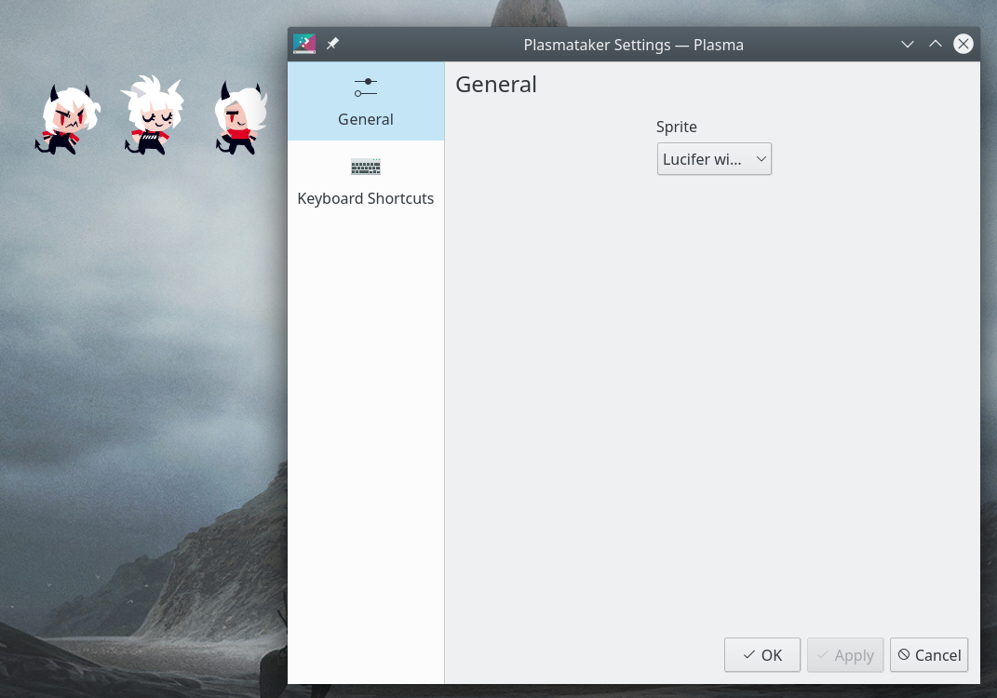Maximize the Plasmataker Settings window
The width and height of the screenshot is (997, 698).
point(936,44)
